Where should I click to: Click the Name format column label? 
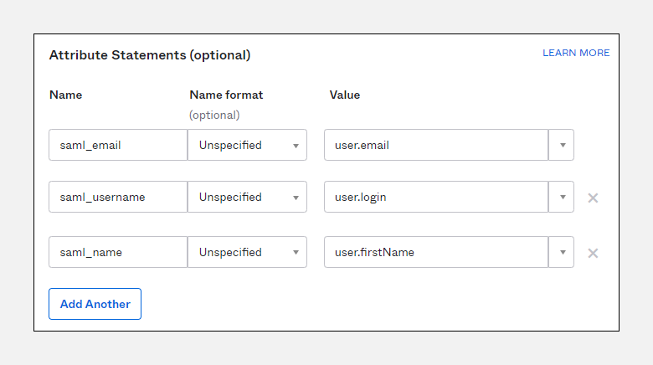pos(226,95)
